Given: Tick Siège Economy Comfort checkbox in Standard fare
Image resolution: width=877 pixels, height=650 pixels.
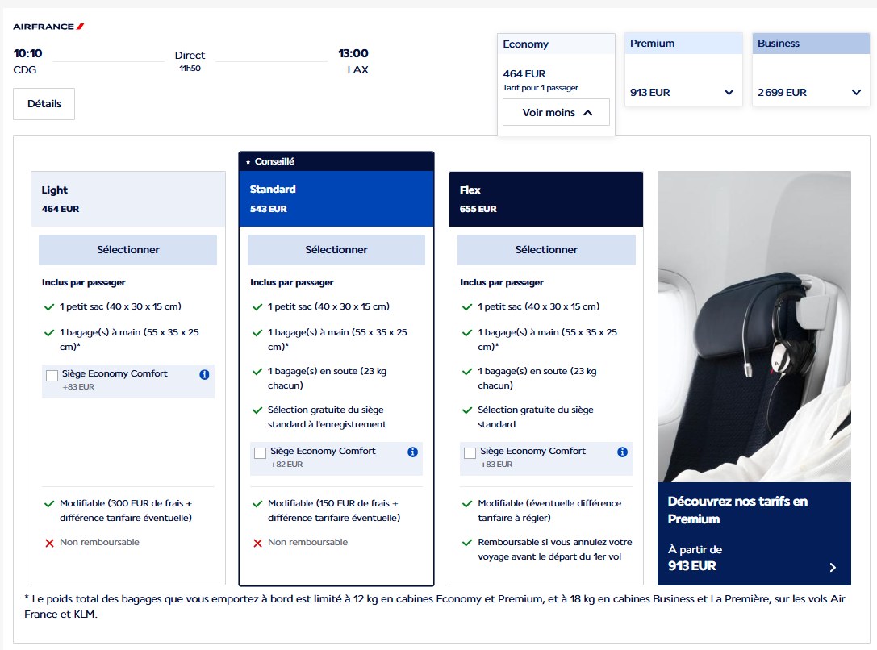Looking at the screenshot, I should tap(260, 453).
